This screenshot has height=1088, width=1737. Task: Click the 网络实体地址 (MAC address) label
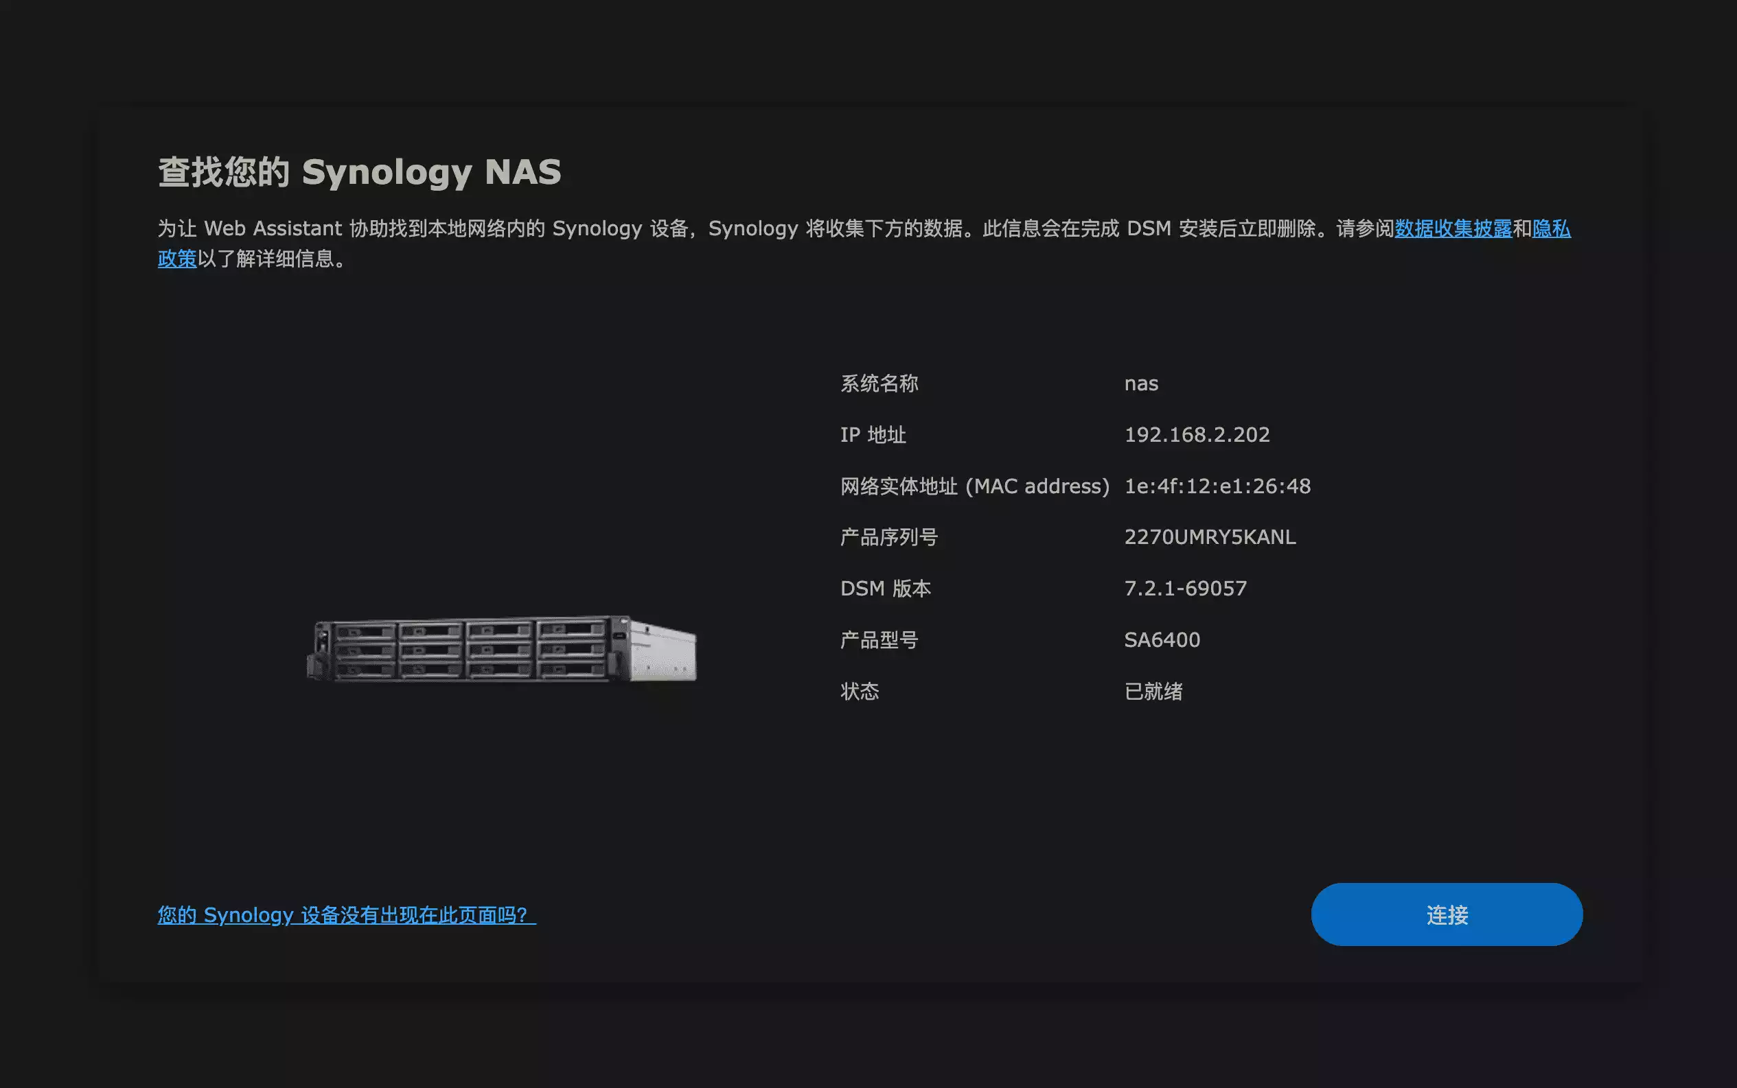(x=974, y=486)
